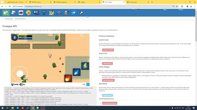This screenshot has height=110, width=197.
Task: Switch to the getParameters.php browser tab
Action: click(16, 2)
